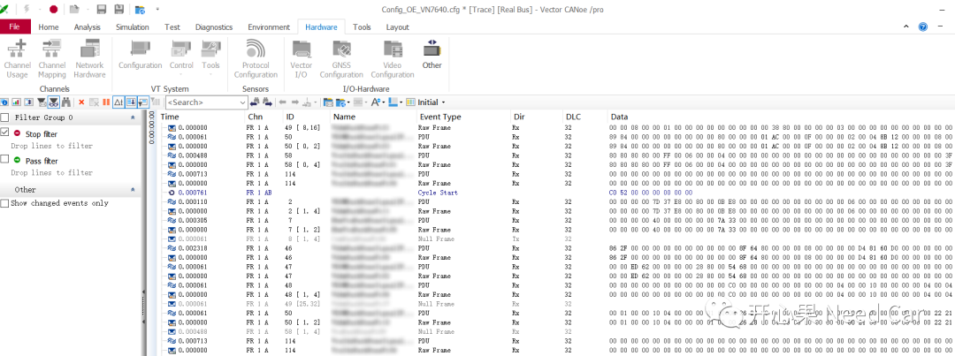
Task: Check Show changed events only
Action: 5,203
